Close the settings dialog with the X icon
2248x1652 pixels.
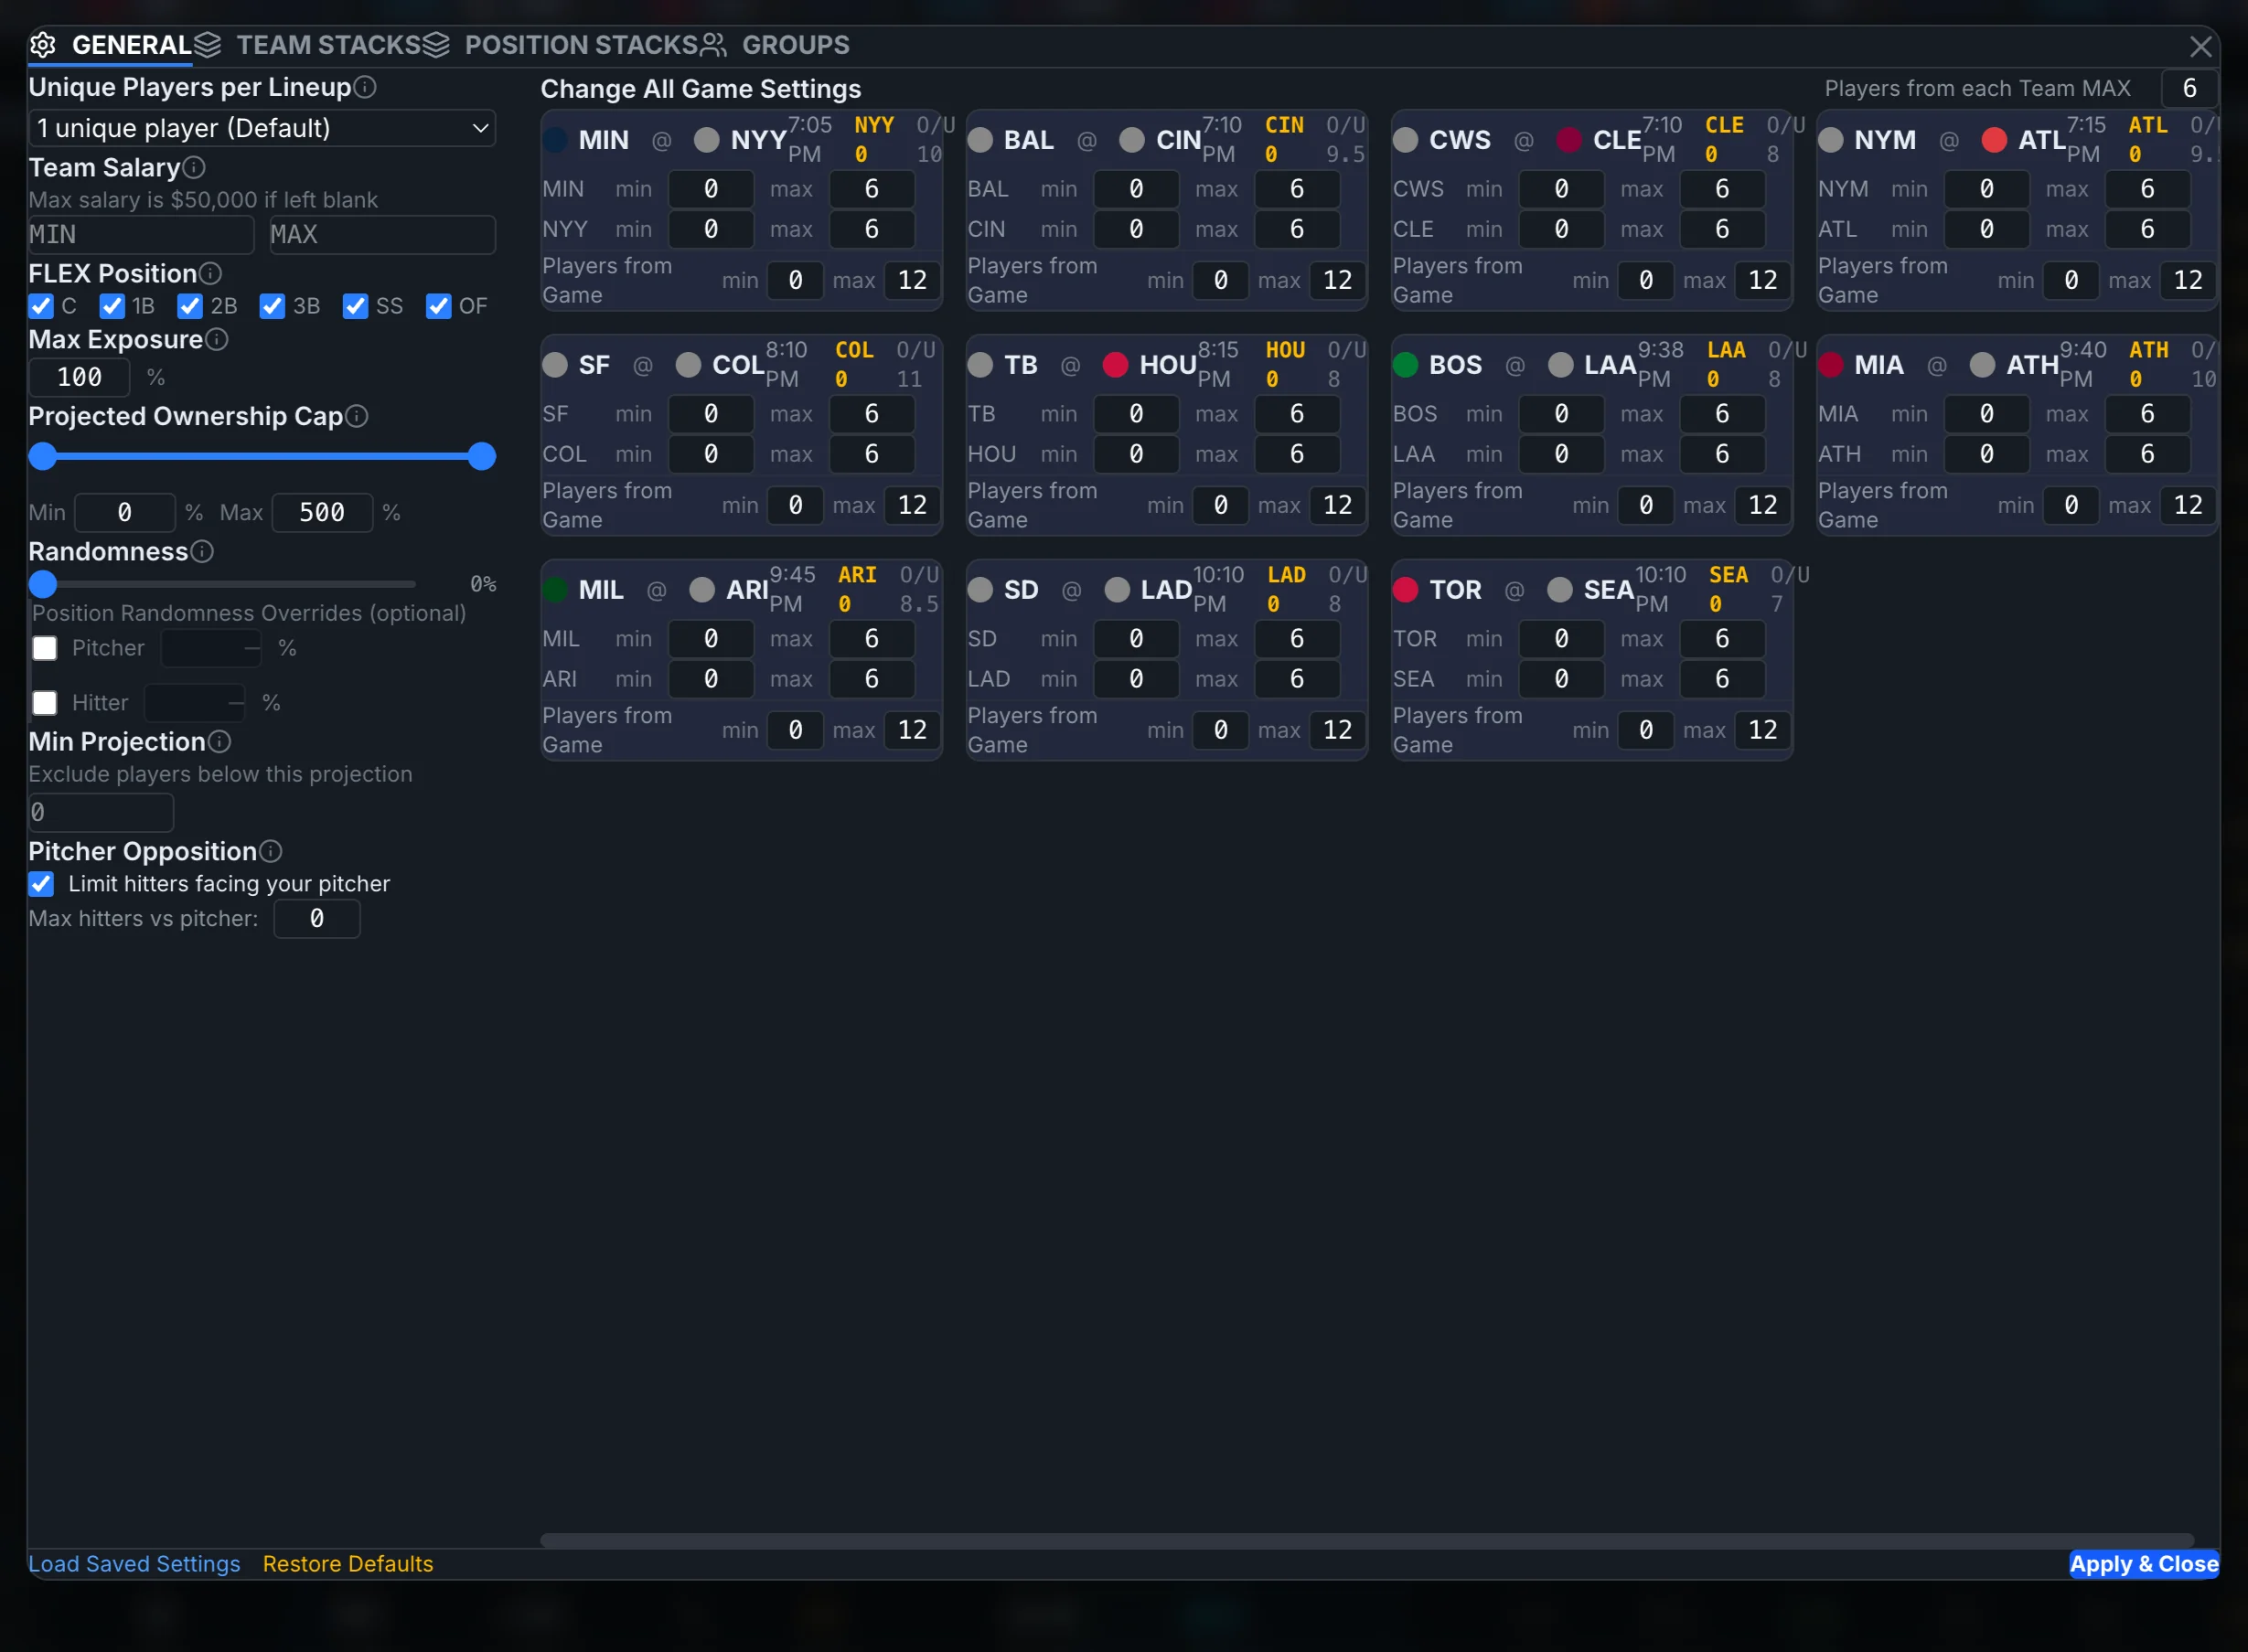(x=2200, y=46)
